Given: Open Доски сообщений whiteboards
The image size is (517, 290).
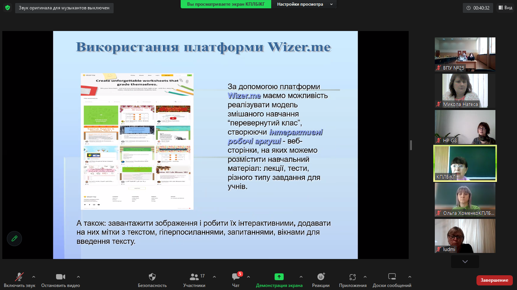Looking at the screenshot, I should coord(392,280).
